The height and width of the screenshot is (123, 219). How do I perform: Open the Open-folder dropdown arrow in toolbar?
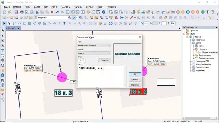(x=13, y=12)
